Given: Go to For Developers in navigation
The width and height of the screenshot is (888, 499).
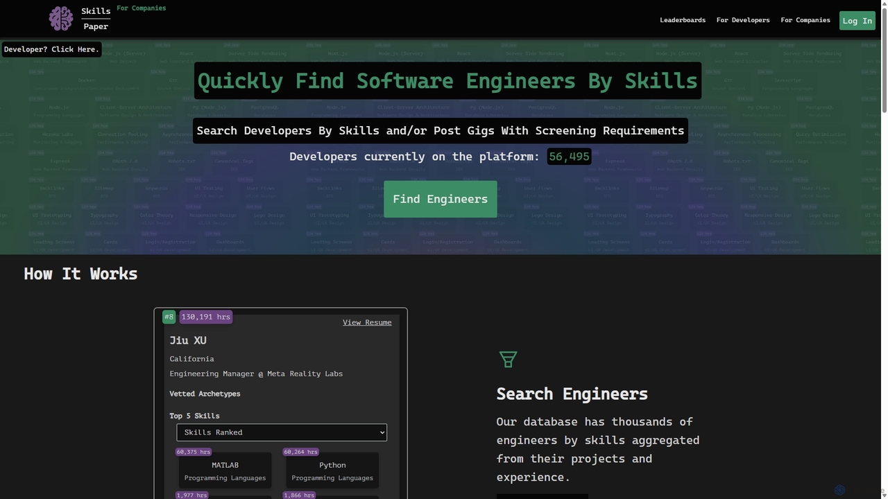Looking at the screenshot, I should coord(743,20).
